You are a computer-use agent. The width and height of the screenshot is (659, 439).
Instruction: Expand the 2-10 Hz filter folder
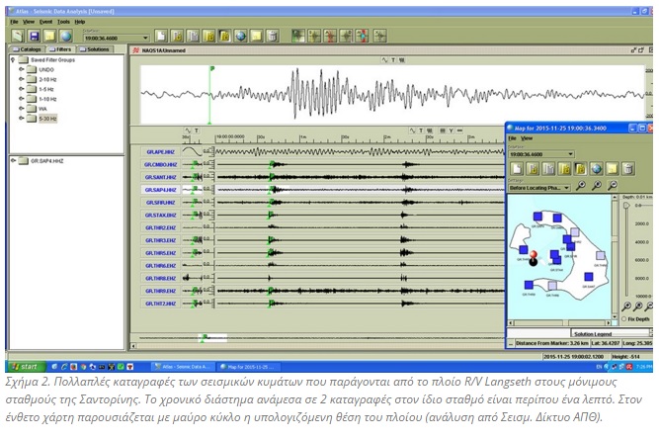[22, 79]
